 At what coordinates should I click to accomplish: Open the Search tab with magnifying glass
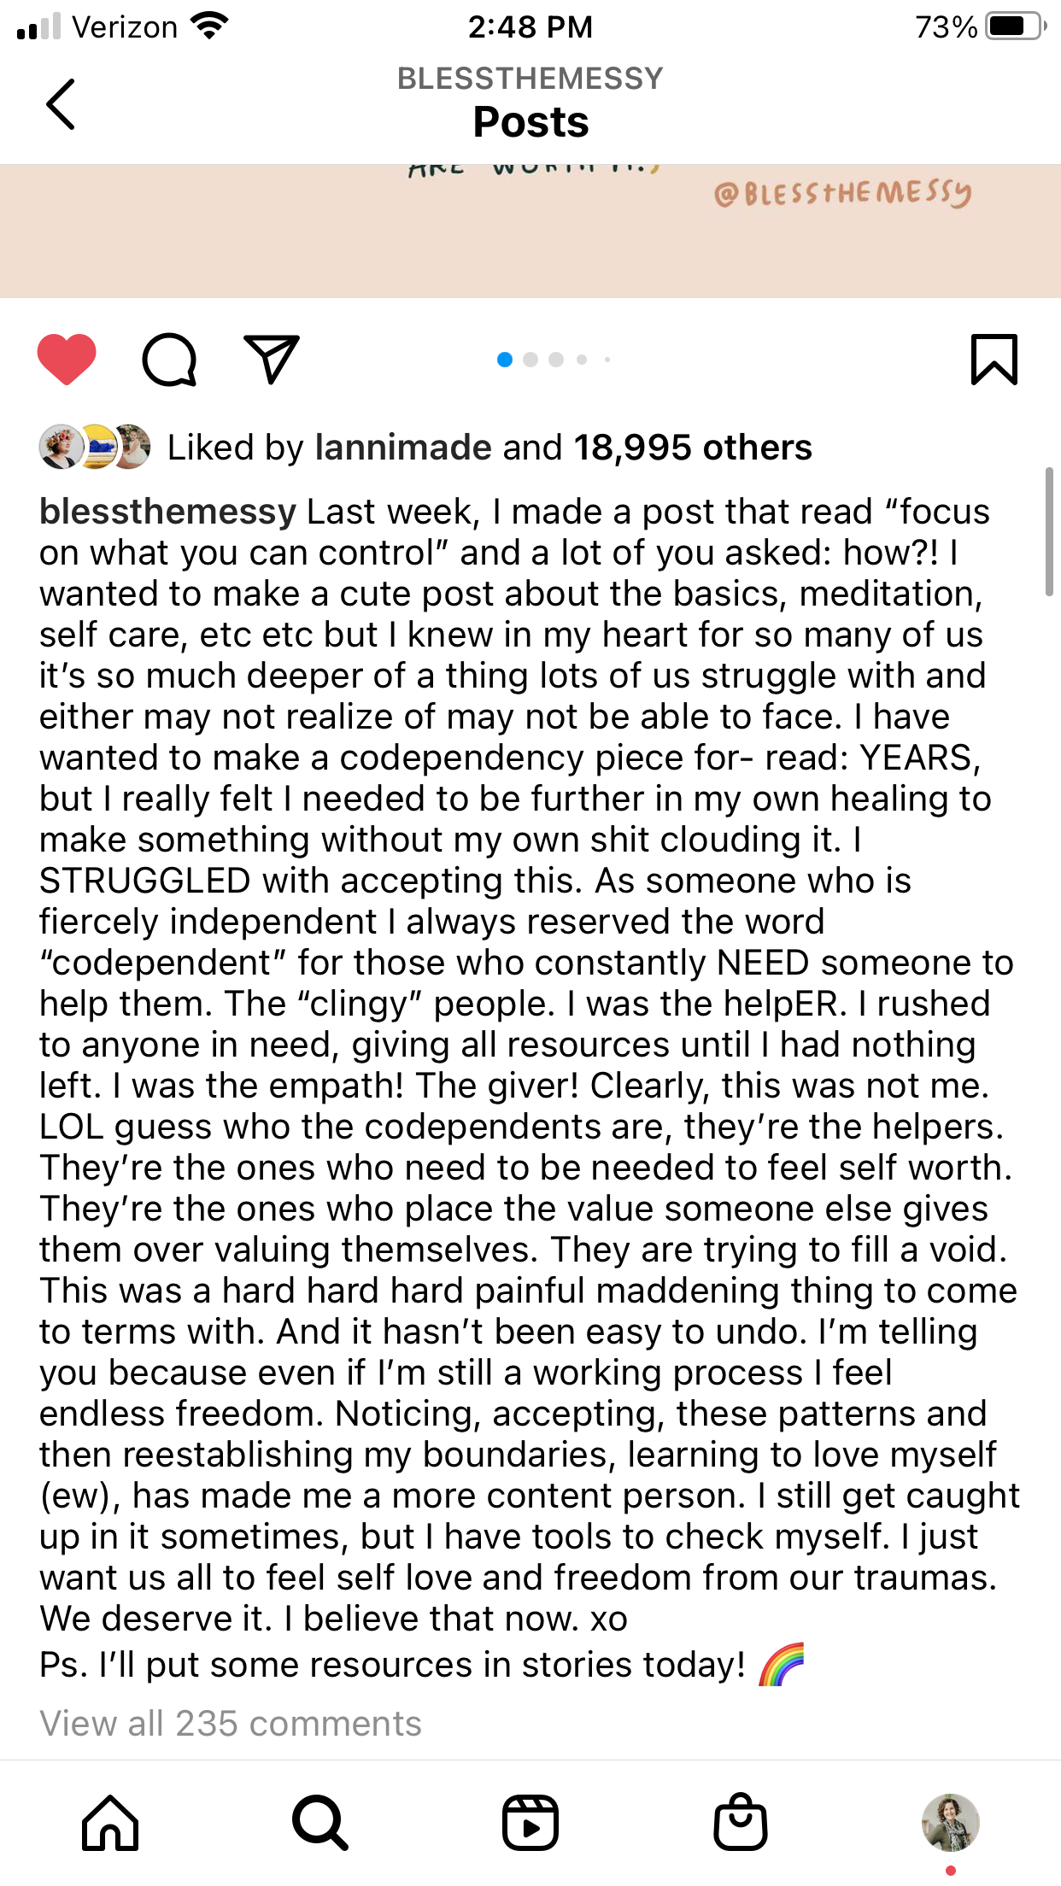pyautogui.click(x=319, y=1822)
